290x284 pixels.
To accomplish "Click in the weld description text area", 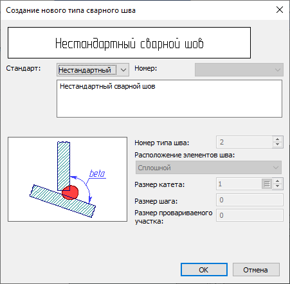I will pyautogui.click(x=169, y=99).
